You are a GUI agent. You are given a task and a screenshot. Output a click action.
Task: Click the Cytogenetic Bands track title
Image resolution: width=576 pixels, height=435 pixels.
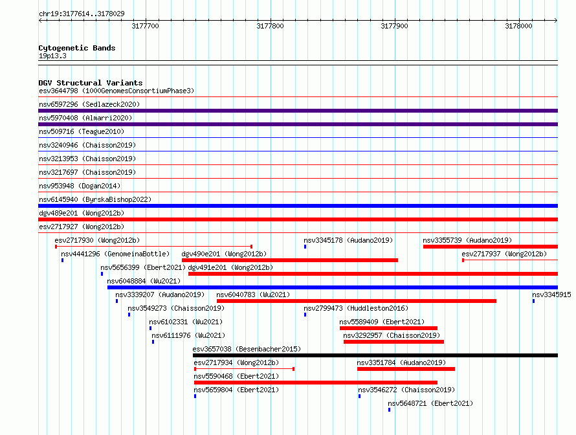[x=76, y=48]
